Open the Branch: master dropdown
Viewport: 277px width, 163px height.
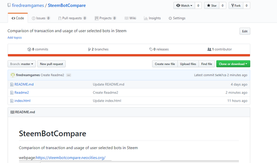22,64
